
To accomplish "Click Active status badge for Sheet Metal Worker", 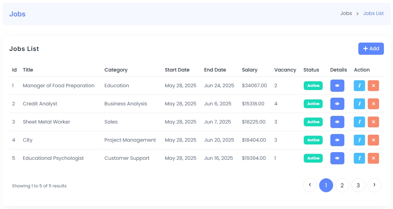I will pyautogui.click(x=313, y=122).
